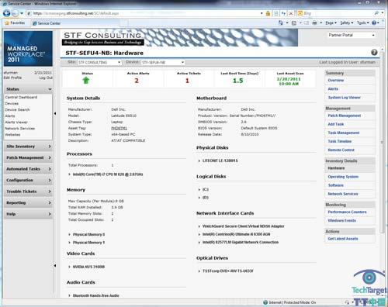
Task: Click the page help icon beside Hardware title
Action: pos(374,53)
